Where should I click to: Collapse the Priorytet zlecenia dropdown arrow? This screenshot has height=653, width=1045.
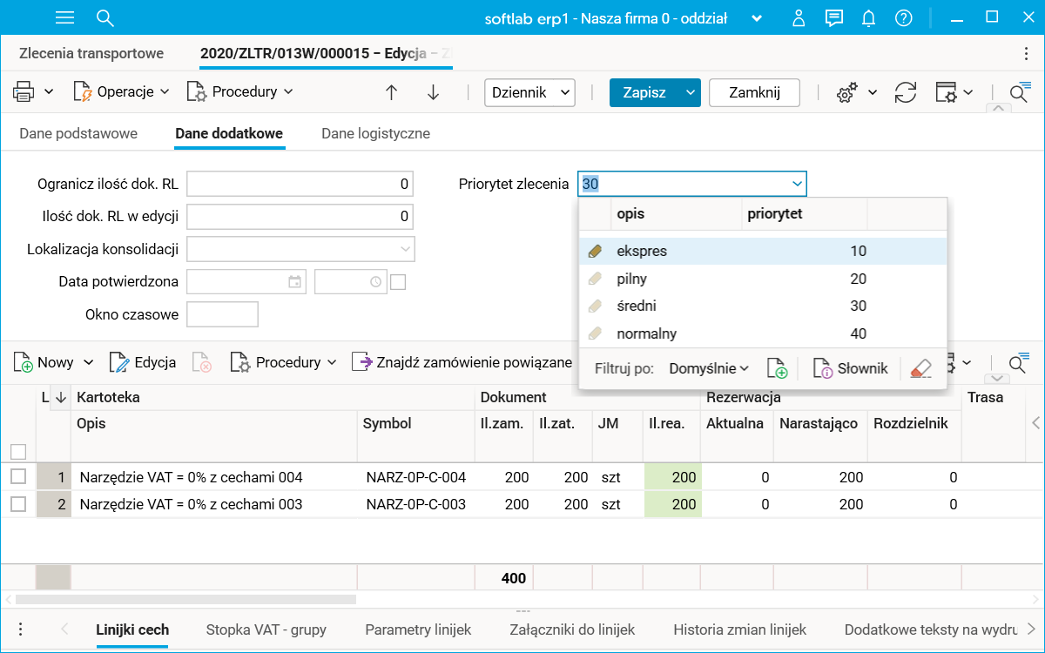pyautogui.click(x=797, y=184)
